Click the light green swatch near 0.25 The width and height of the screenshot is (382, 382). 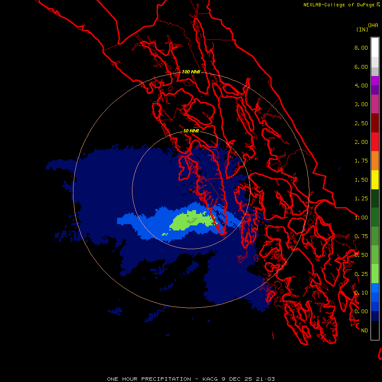[x=375, y=274]
